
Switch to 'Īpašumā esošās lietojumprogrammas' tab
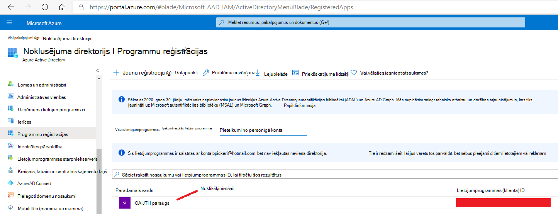[x=187, y=128]
